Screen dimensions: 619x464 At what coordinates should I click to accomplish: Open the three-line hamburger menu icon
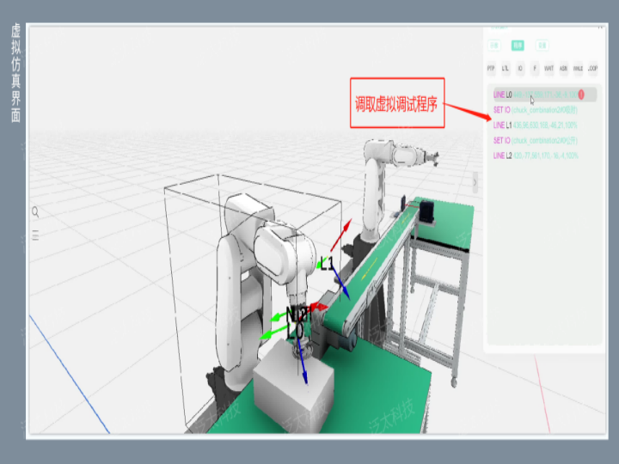35,235
